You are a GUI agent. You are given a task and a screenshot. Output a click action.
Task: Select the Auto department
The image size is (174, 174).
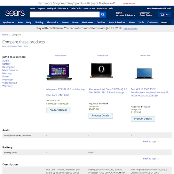click(x=20, y=22)
